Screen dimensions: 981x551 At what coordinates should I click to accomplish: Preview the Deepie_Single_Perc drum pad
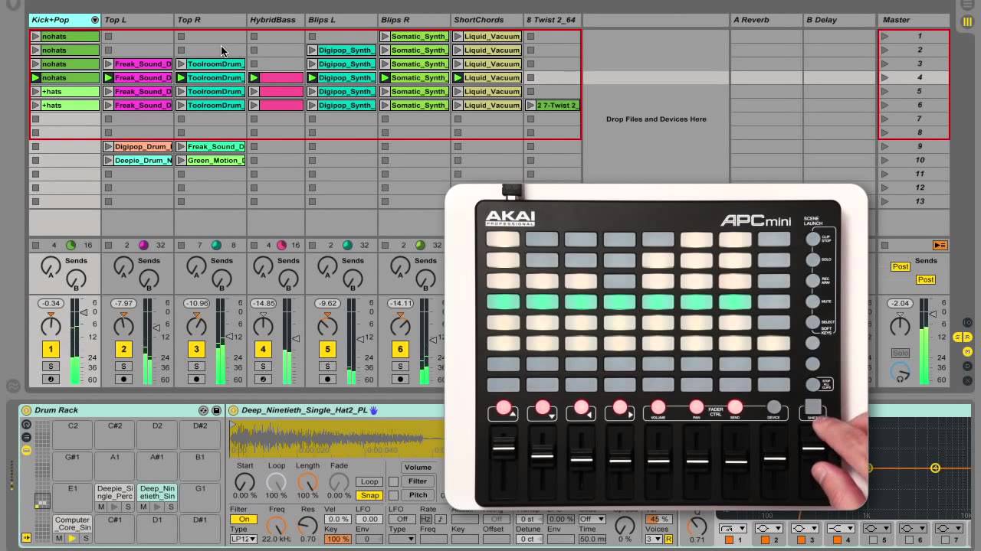click(x=114, y=507)
